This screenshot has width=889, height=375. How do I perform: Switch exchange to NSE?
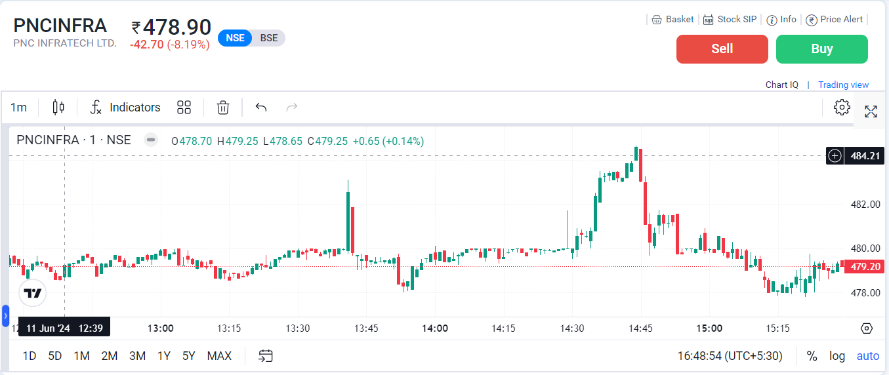[235, 38]
